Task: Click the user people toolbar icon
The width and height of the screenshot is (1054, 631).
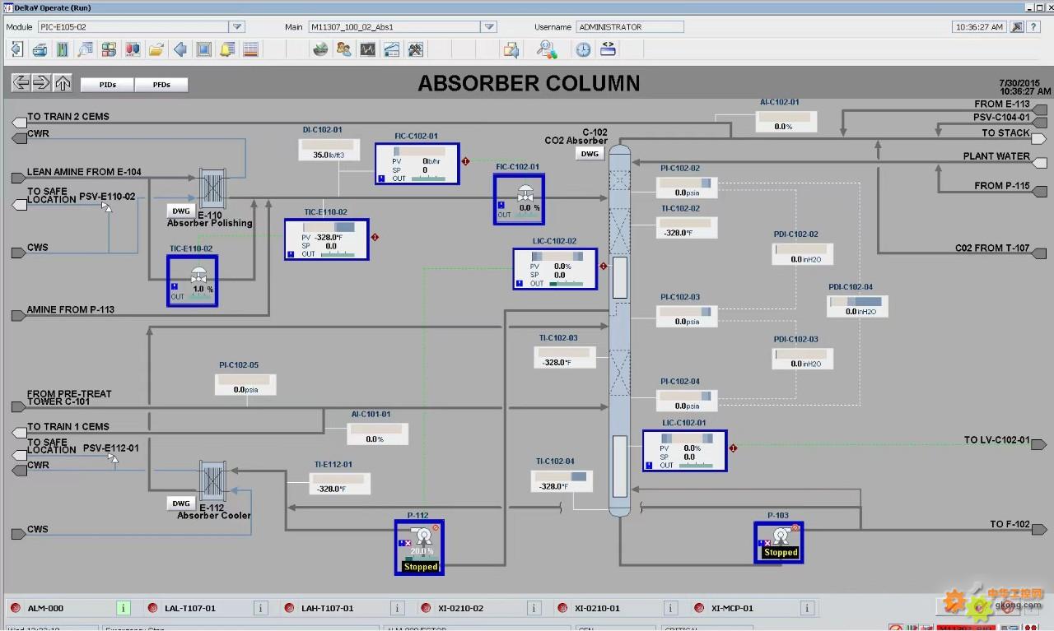Action: (344, 49)
